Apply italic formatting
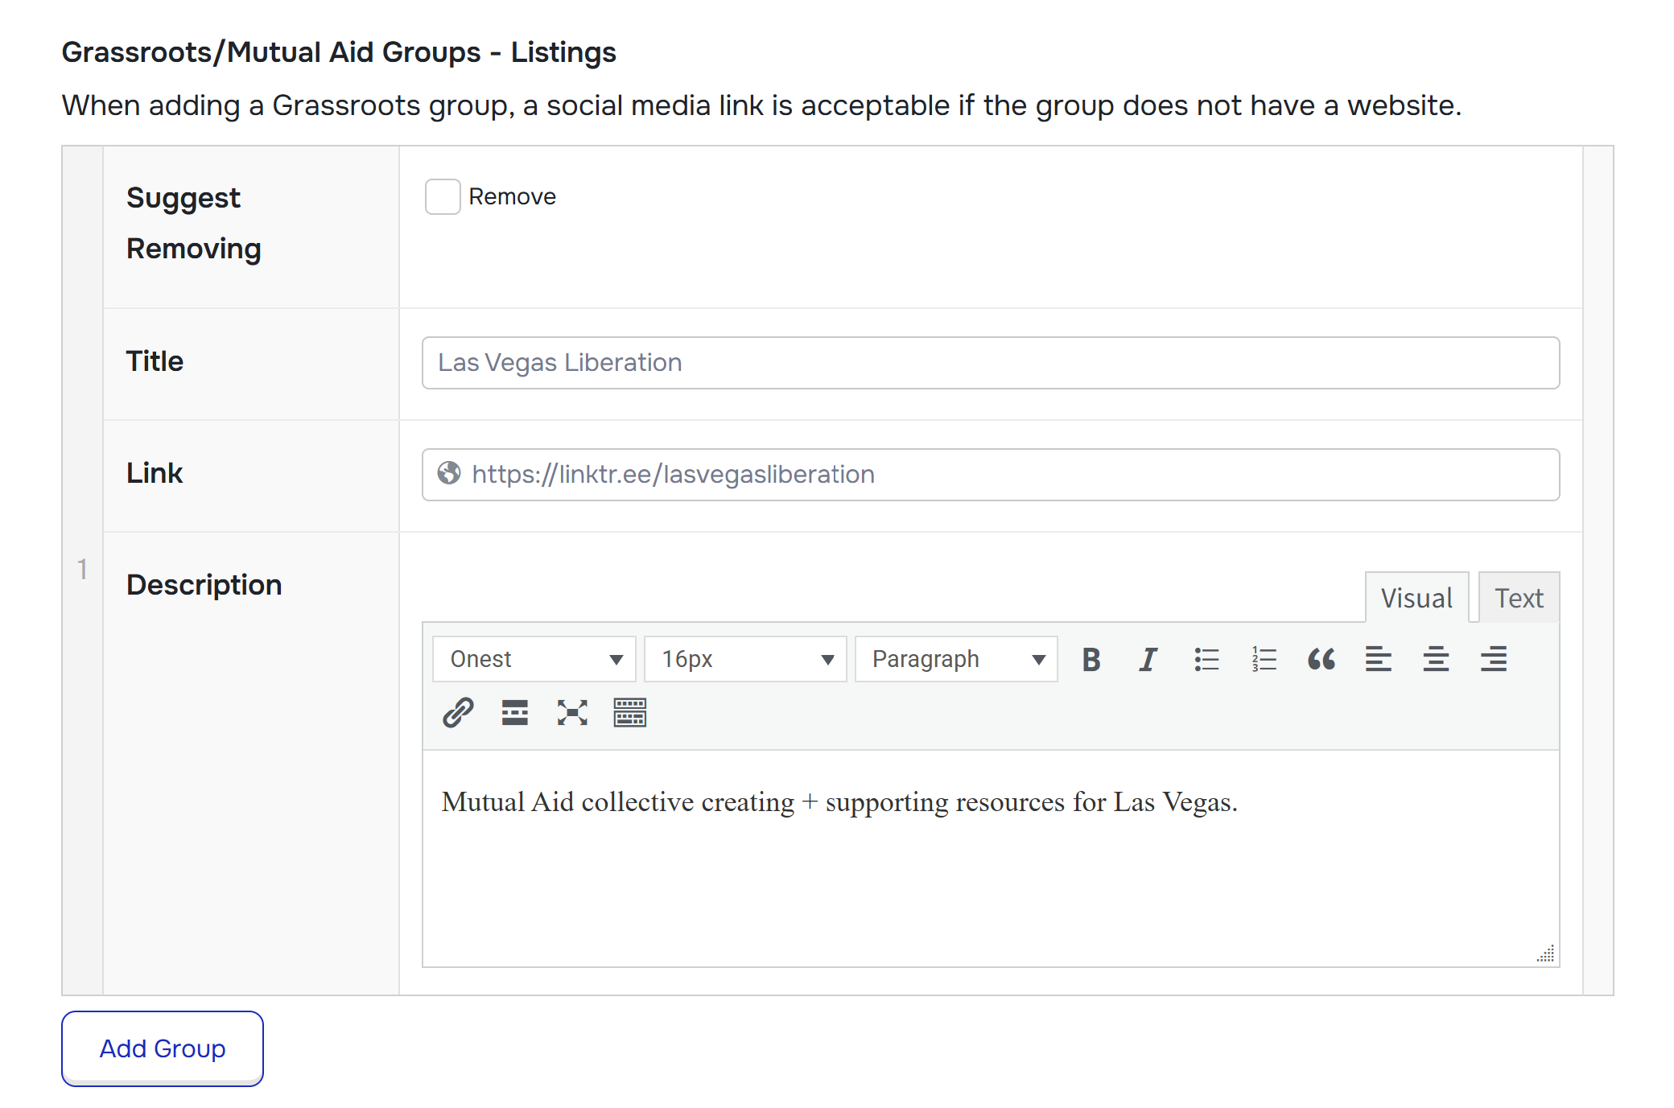 [1148, 659]
